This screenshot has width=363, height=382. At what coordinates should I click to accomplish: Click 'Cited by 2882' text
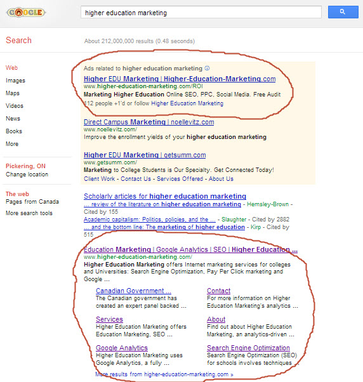[x=271, y=220]
